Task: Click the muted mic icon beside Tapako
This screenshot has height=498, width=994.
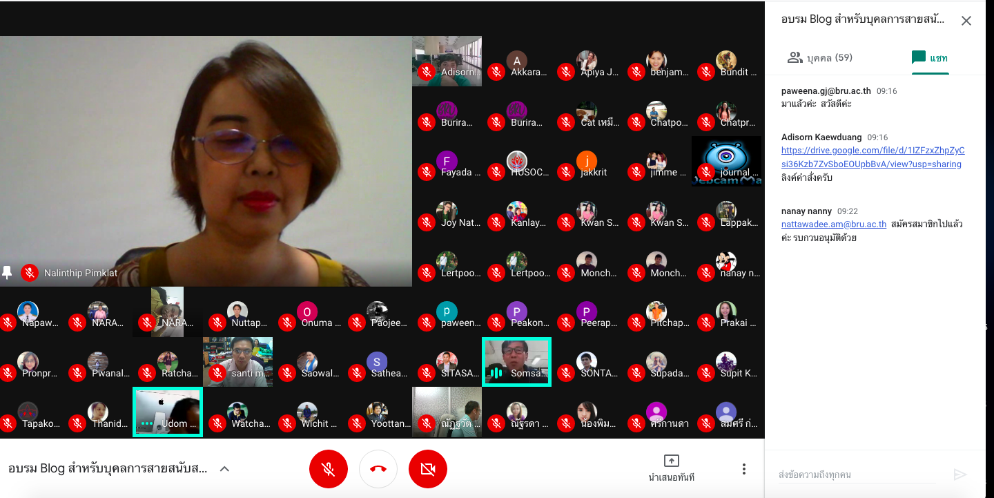Action: pyautogui.click(x=8, y=423)
